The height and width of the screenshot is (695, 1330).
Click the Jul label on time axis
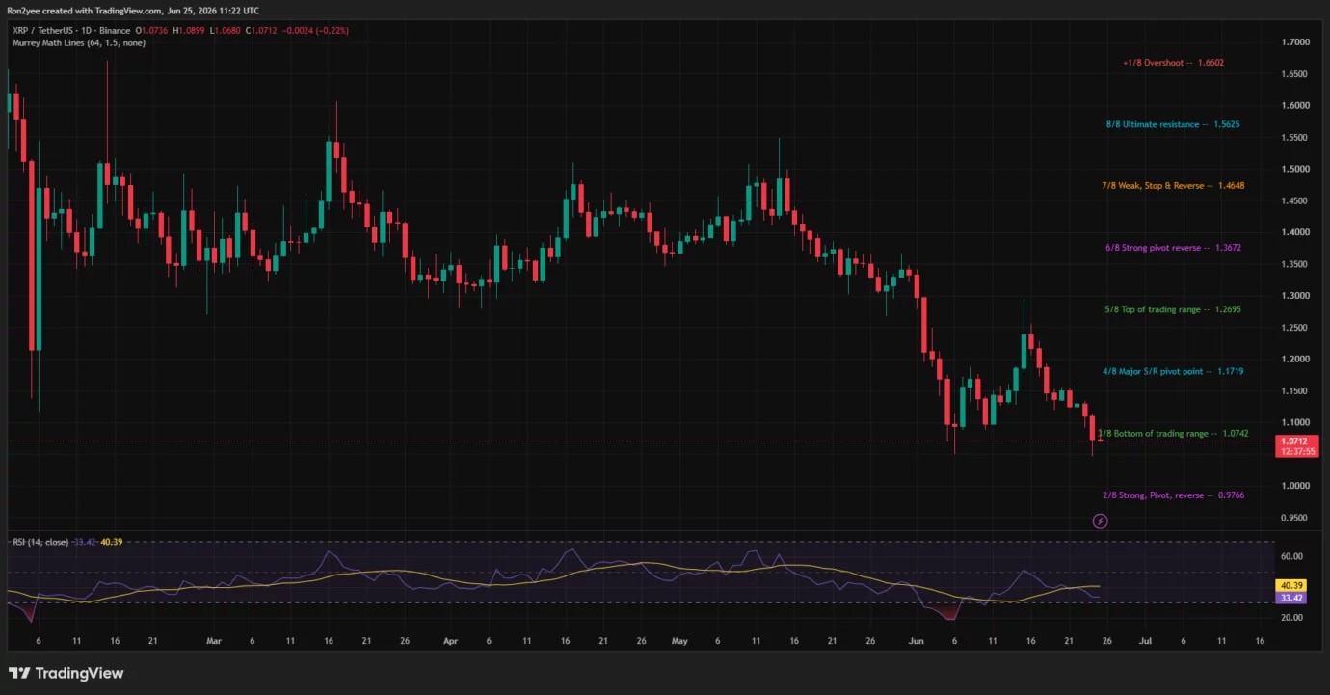[1145, 640]
